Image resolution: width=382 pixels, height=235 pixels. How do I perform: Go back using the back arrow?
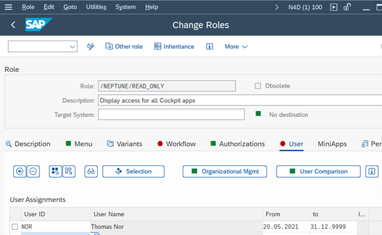coord(13,25)
